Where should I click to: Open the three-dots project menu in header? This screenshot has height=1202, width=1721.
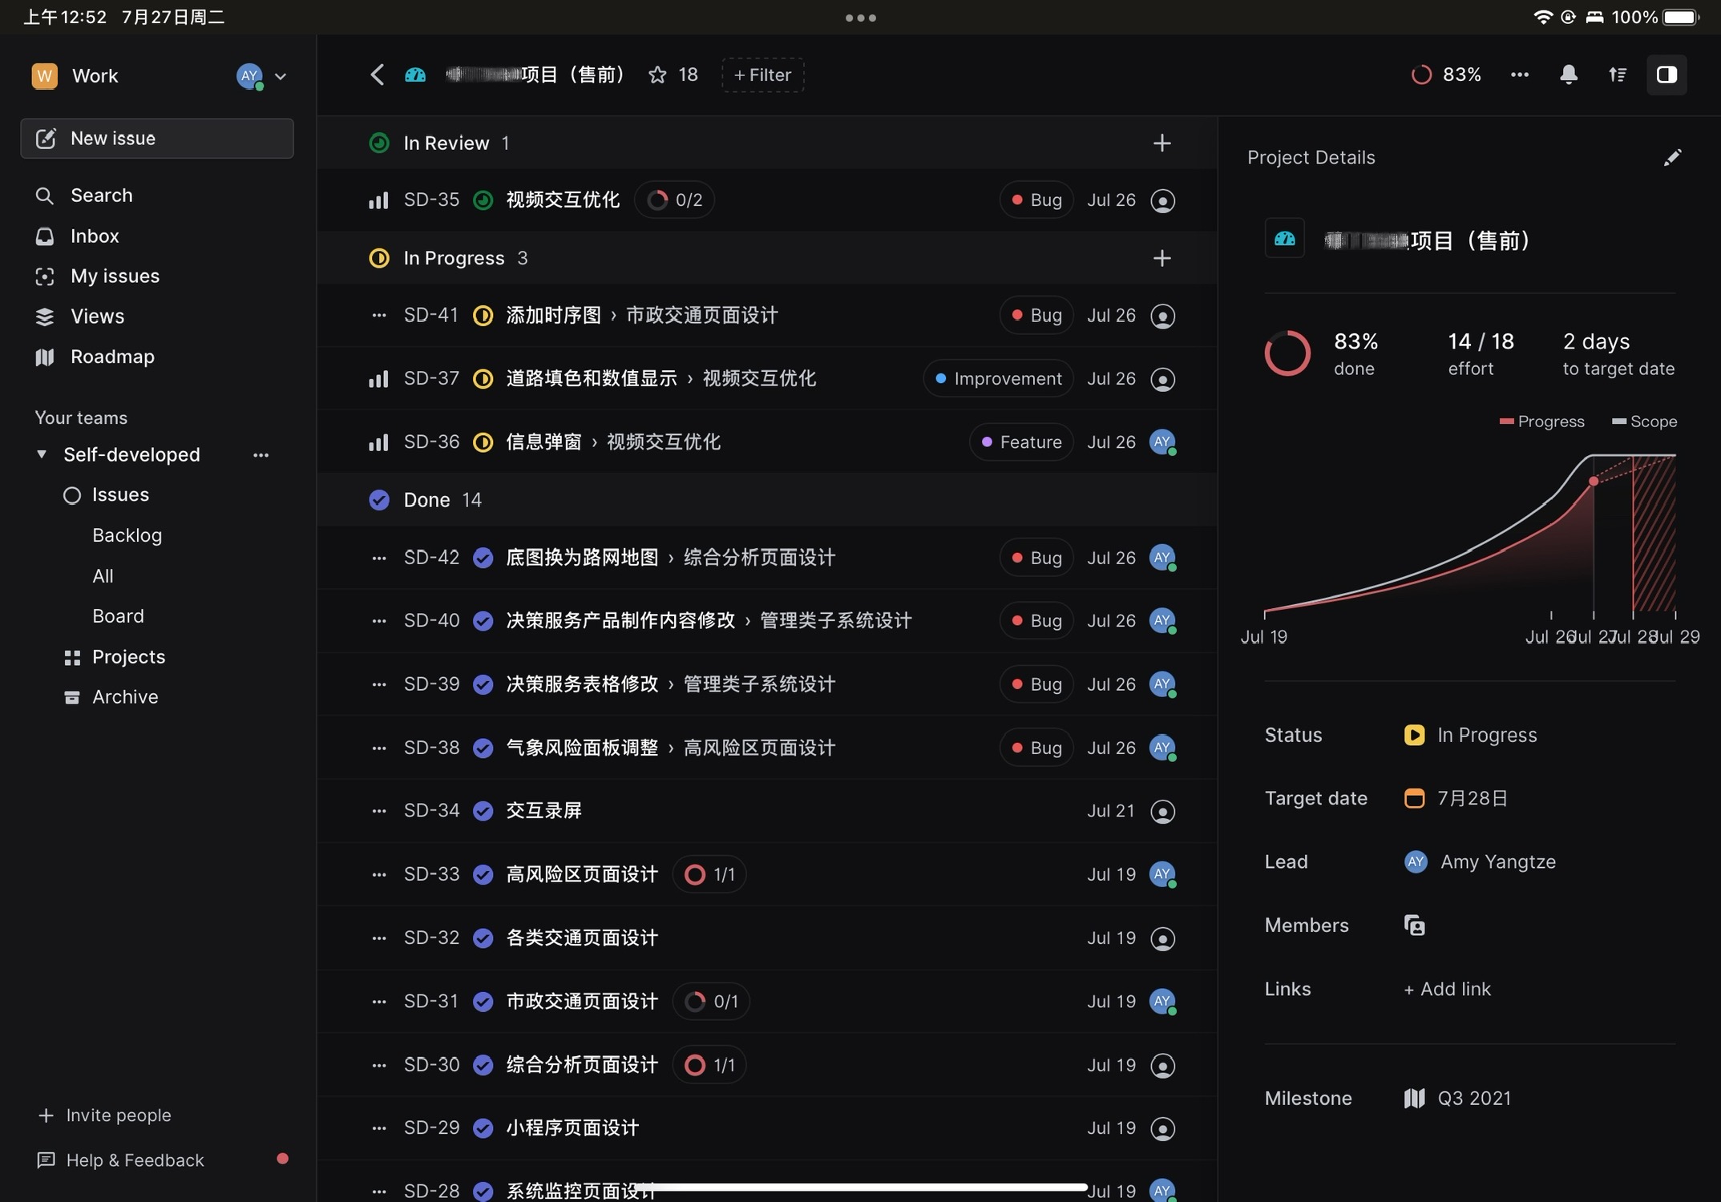coord(1519,75)
